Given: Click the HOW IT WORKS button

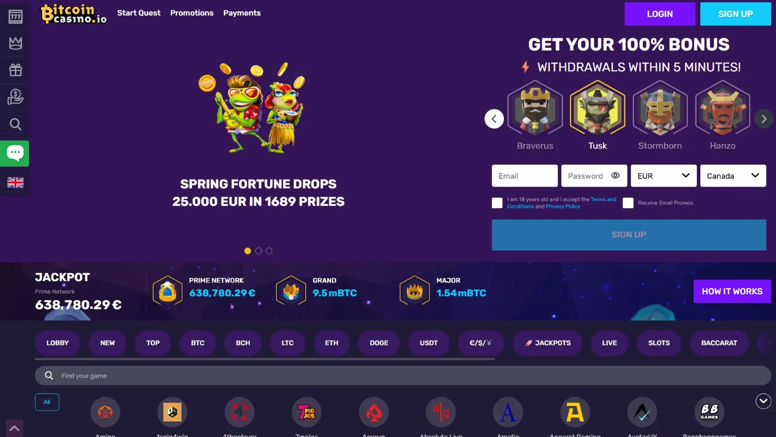Looking at the screenshot, I should [732, 291].
